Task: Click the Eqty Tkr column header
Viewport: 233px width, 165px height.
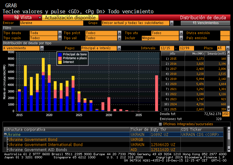Action: pos(165,130)
